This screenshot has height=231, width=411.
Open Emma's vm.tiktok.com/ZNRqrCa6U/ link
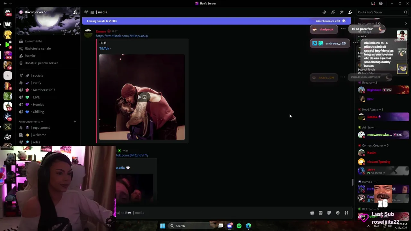122,36
